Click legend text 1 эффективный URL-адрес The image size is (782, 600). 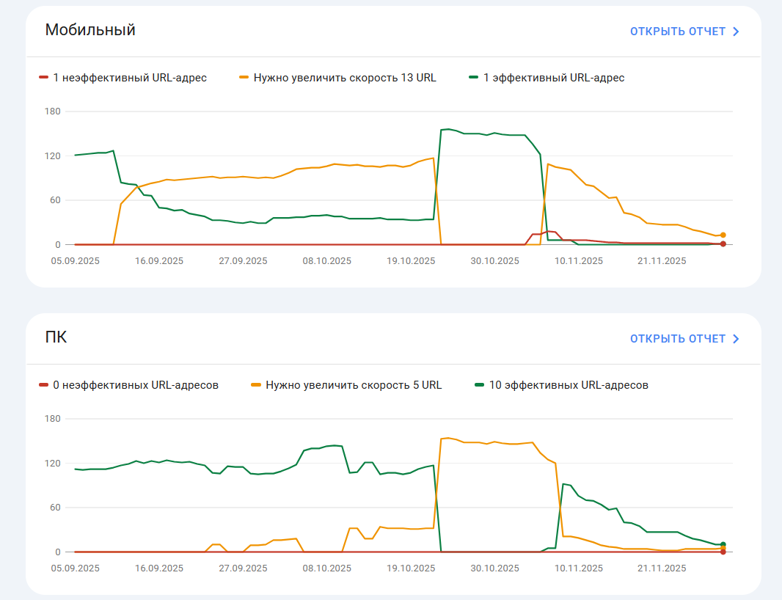pos(554,78)
